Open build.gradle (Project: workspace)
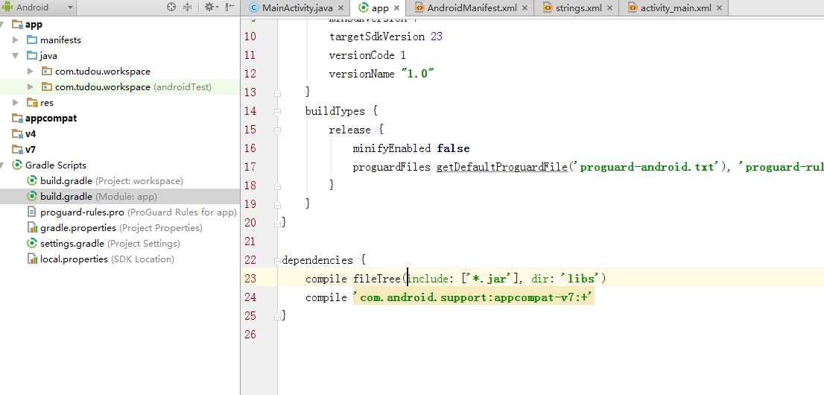Image resolution: width=824 pixels, height=395 pixels. (112, 181)
